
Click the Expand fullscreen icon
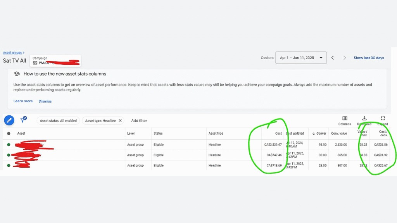click(x=383, y=118)
